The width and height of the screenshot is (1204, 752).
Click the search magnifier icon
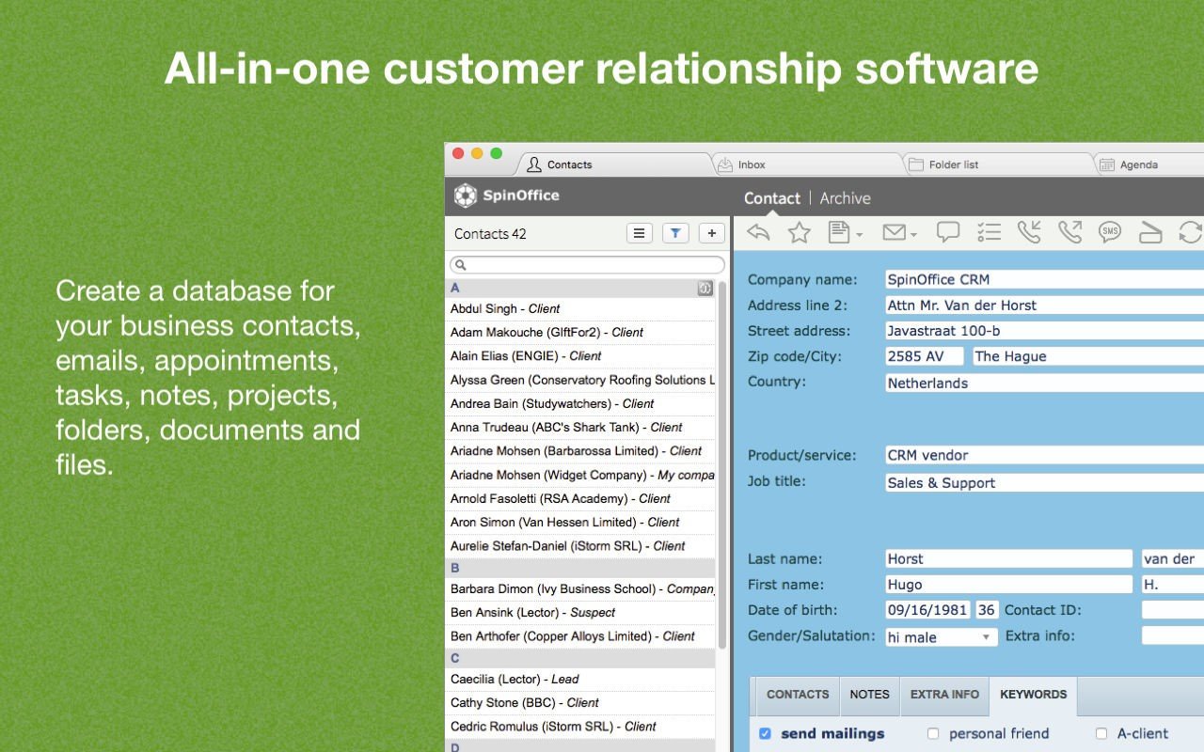click(x=462, y=265)
